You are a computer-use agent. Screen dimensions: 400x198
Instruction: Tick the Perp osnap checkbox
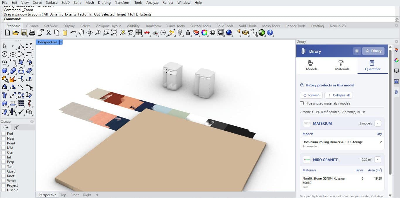[x=4, y=162]
